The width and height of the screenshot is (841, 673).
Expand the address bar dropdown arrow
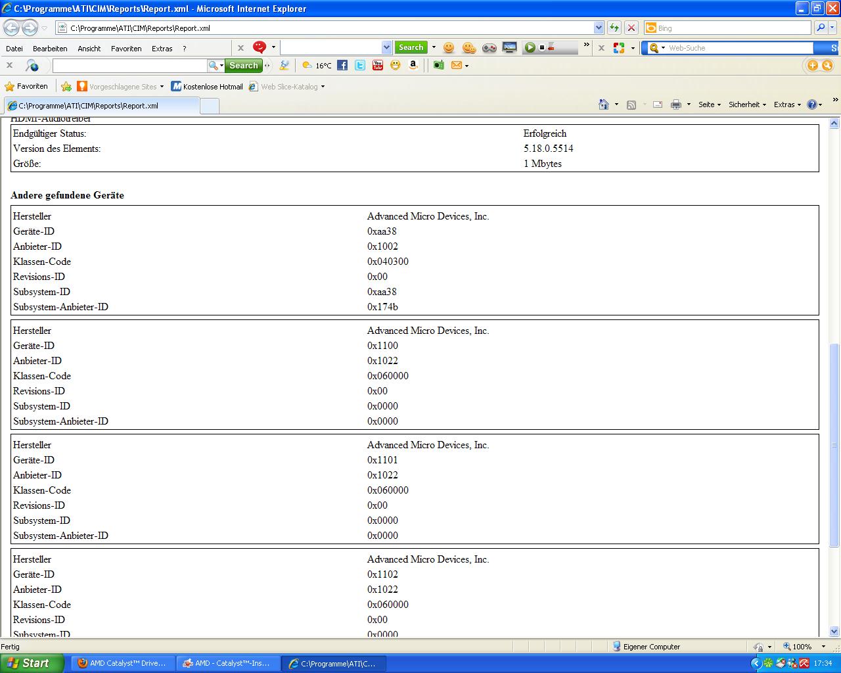(x=599, y=28)
